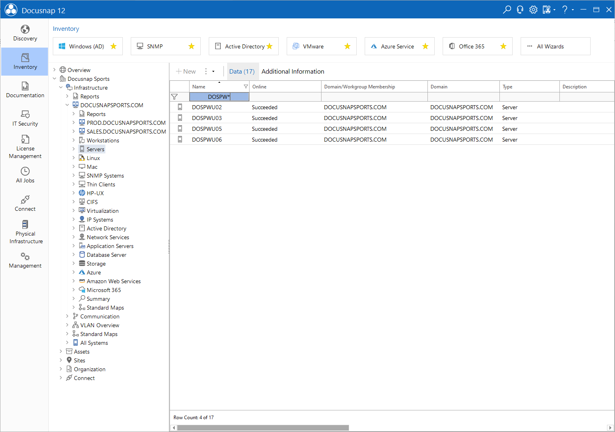Select Azure node icon in tree
615x432 pixels.
(x=82, y=272)
